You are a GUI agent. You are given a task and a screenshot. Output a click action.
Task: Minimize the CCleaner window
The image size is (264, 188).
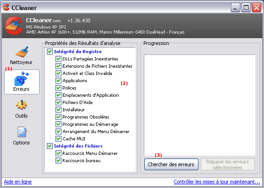point(235,7)
